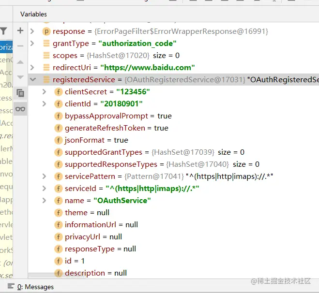Click the move down arrow icon
The height and width of the screenshot is (293, 319).
point(20,77)
